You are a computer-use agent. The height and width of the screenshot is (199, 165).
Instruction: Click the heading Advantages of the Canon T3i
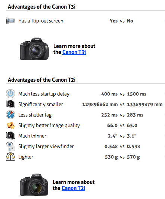pos(41,7)
